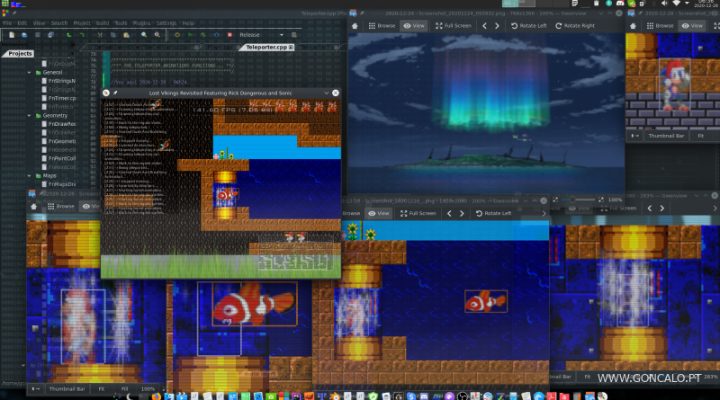Open the Plugins menu in Code::Blocks
The image size is (720, 400).
click(x=141, y=23)
